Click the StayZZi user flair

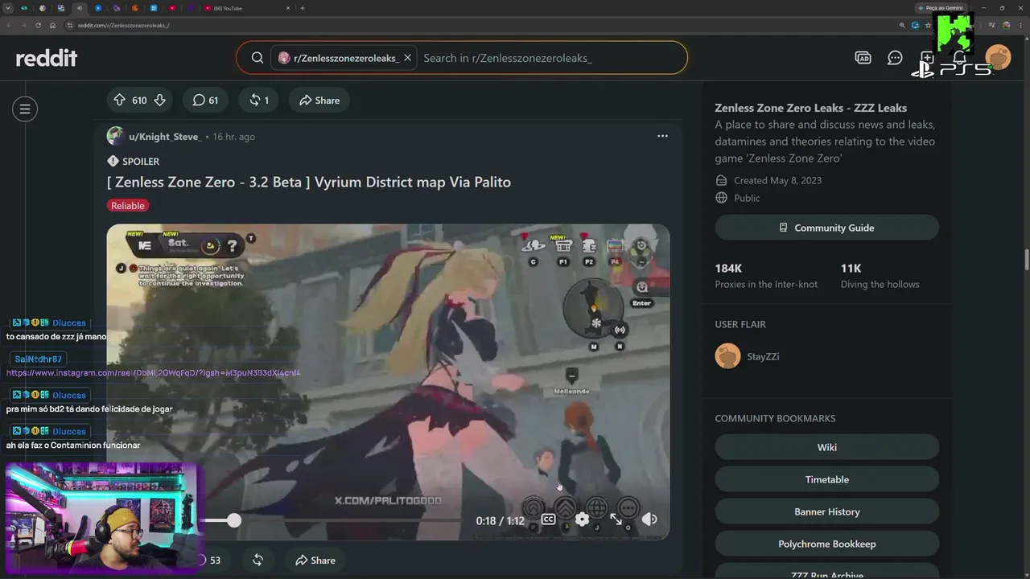(x=762, y=356)
